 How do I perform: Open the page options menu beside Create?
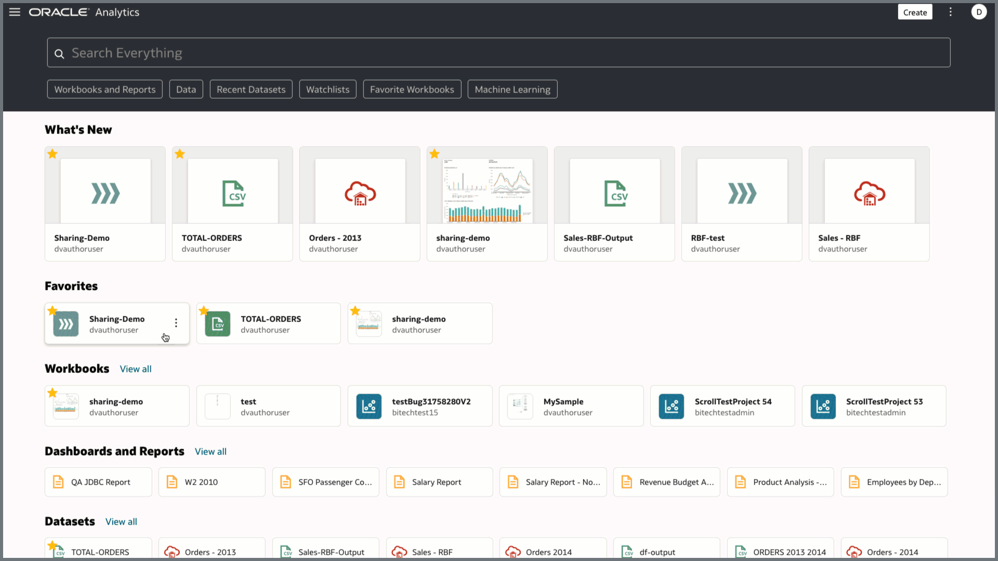951,11
